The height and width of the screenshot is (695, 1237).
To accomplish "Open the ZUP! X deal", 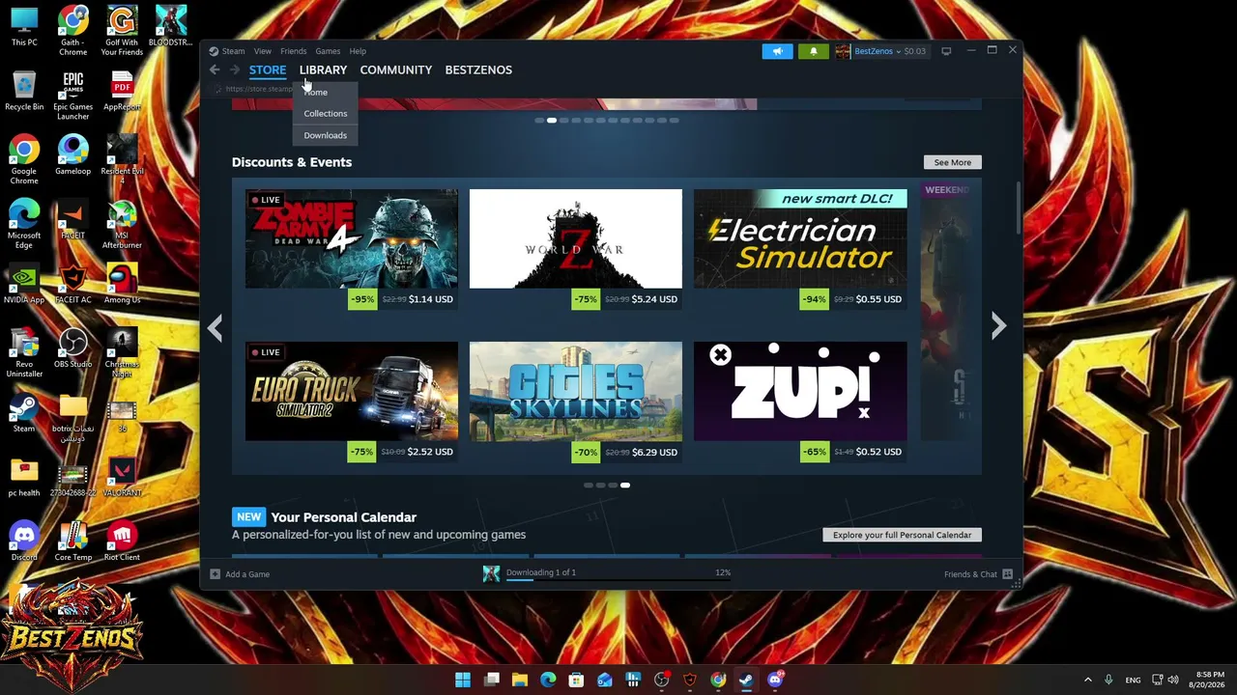I will tap(800, 391).
